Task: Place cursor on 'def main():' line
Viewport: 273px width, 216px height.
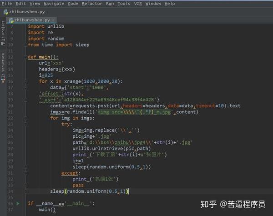Action: tap(43, 57)
